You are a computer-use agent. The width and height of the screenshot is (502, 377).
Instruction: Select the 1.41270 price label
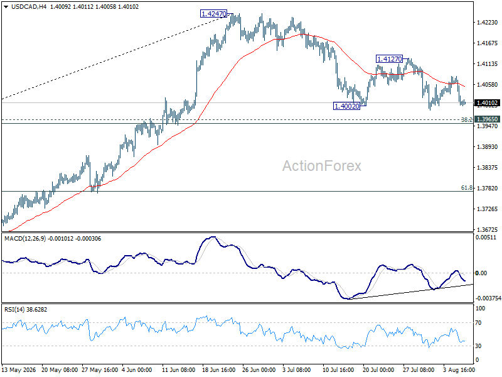(x=389, y=59)
